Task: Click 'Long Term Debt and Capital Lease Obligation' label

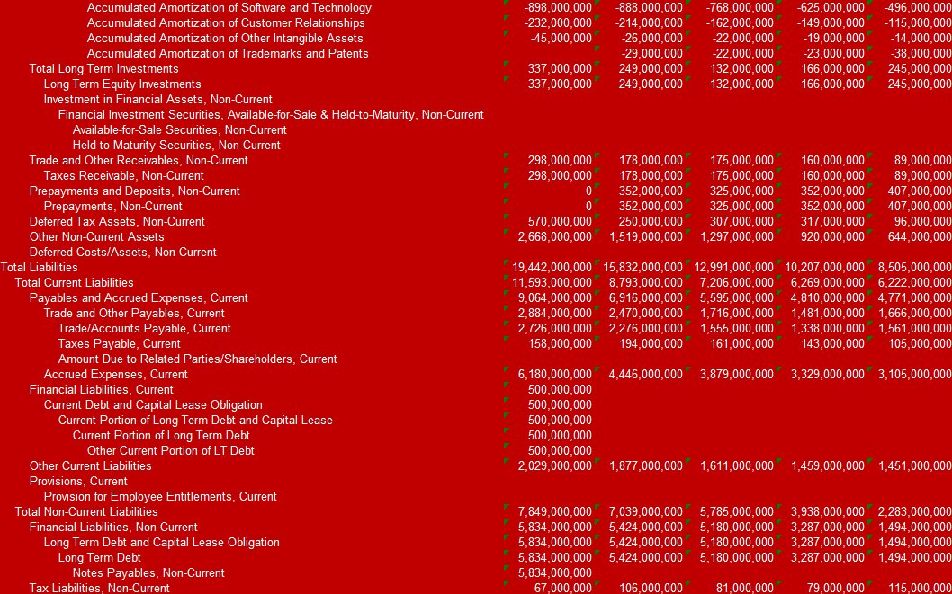Action: point(161,543)
